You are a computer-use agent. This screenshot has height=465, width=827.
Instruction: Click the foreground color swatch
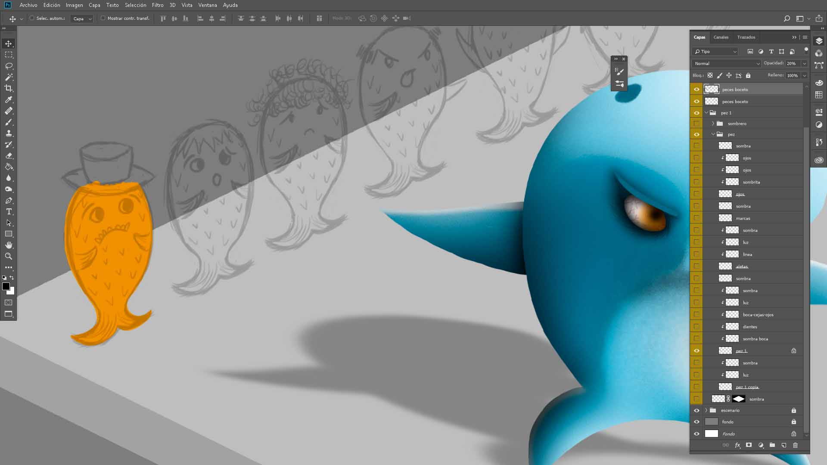pyautogui.click(x=6, y=286)
